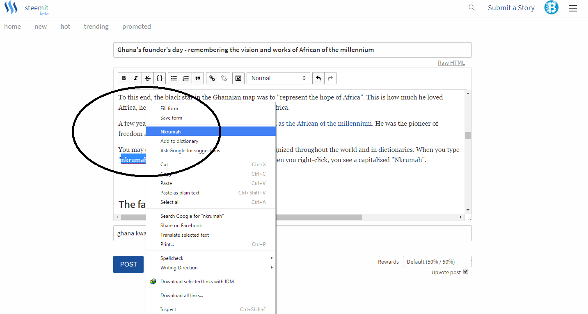Create a numbered list
The height and width of the screenshot is (314, 588).
(x=186, y=78)
